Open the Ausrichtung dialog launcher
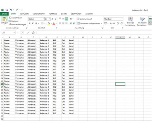 coord(102,28)
